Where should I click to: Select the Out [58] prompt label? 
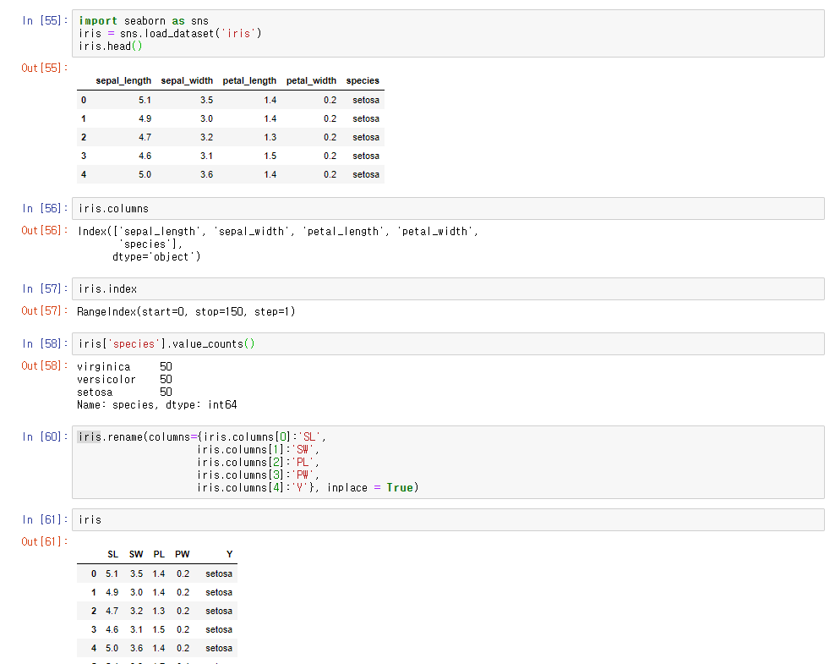[x=45, y=365]
